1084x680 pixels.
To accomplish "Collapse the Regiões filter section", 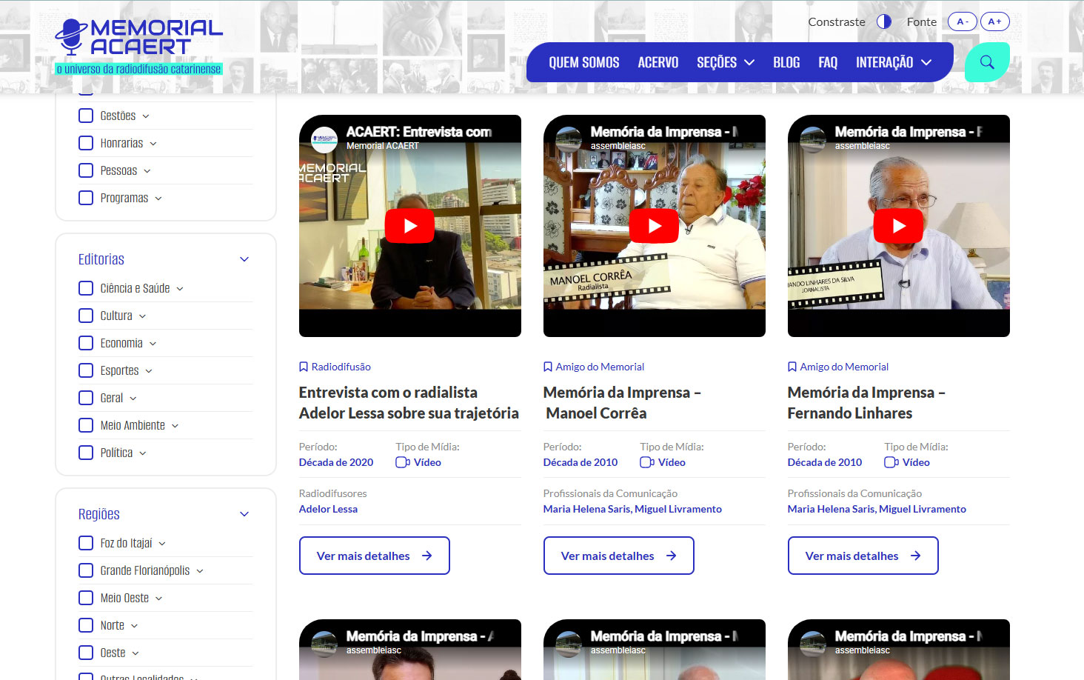I will pyautogui.click(x=244, y=514).
